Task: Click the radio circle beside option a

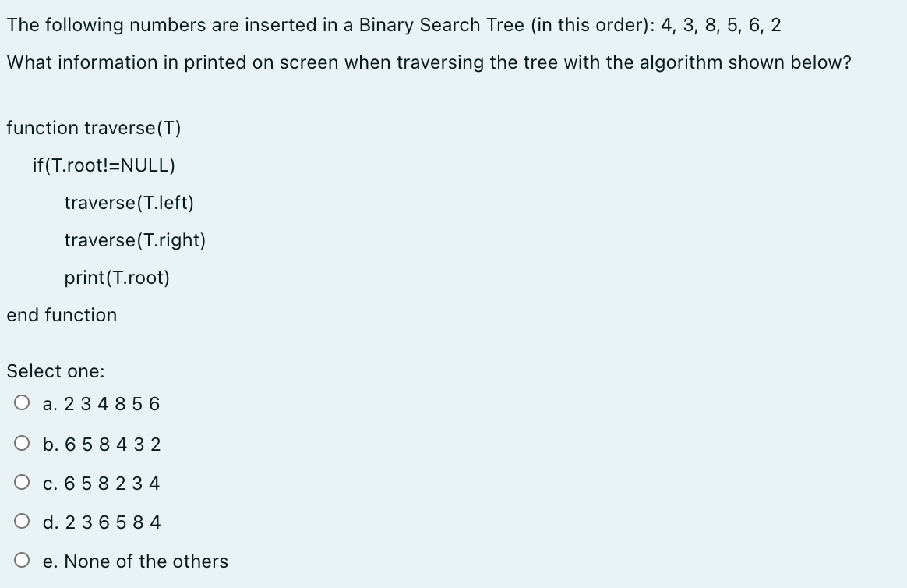Action: (x=22, y=402)
